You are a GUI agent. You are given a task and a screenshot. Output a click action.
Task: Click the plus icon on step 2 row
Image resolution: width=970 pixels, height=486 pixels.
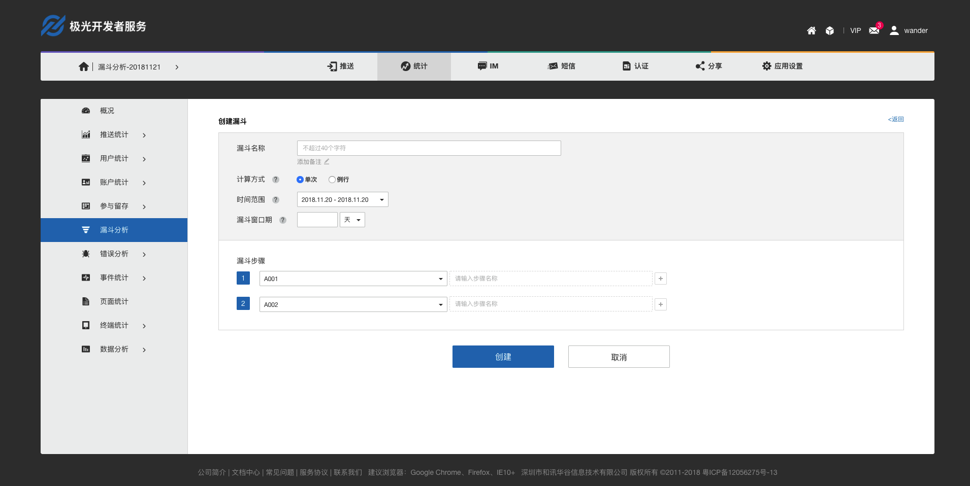pyautogui.click(x=660, y=304)
